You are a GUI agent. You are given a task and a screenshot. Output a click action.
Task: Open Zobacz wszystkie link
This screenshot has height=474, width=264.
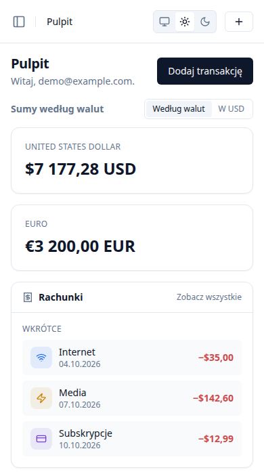[209, 297]
